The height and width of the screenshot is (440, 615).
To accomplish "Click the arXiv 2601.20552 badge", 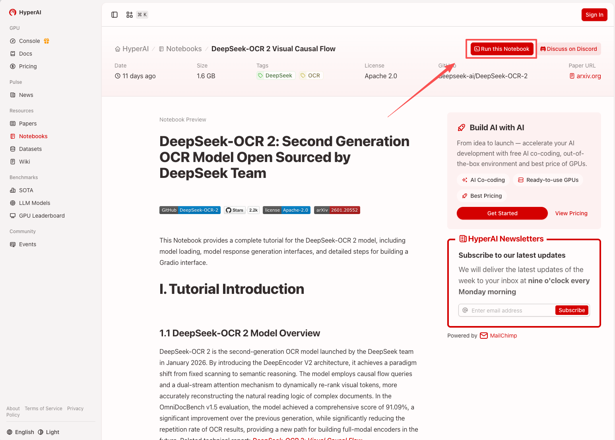I will (337, 210).
